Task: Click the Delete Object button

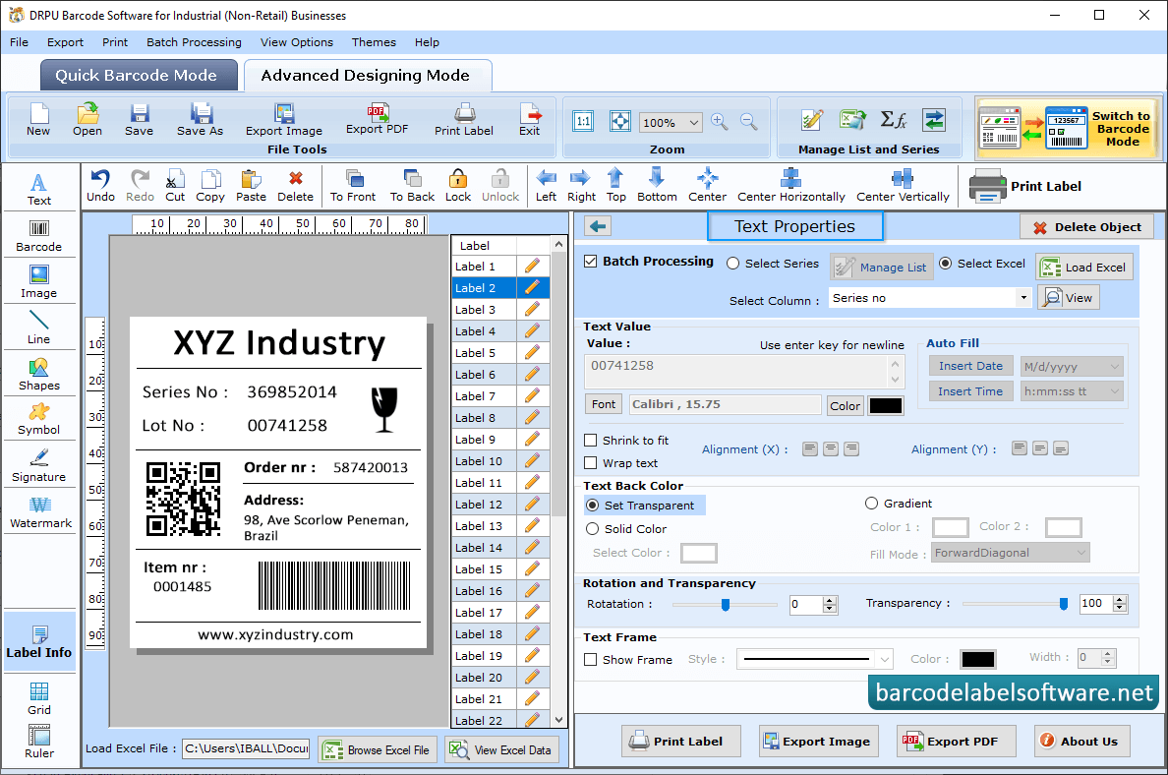Action: [x=1086, y=227]
